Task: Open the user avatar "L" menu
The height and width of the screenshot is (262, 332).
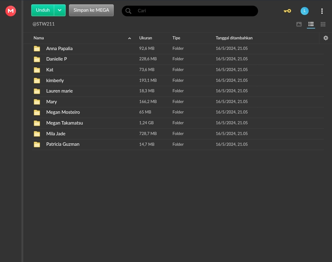Action: [x=304, y=11]
